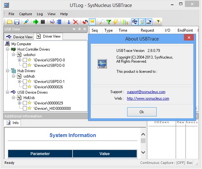Collapse the Hub Drivers node
Viewport: 202px width, 169px height.
tap(7, 71)
